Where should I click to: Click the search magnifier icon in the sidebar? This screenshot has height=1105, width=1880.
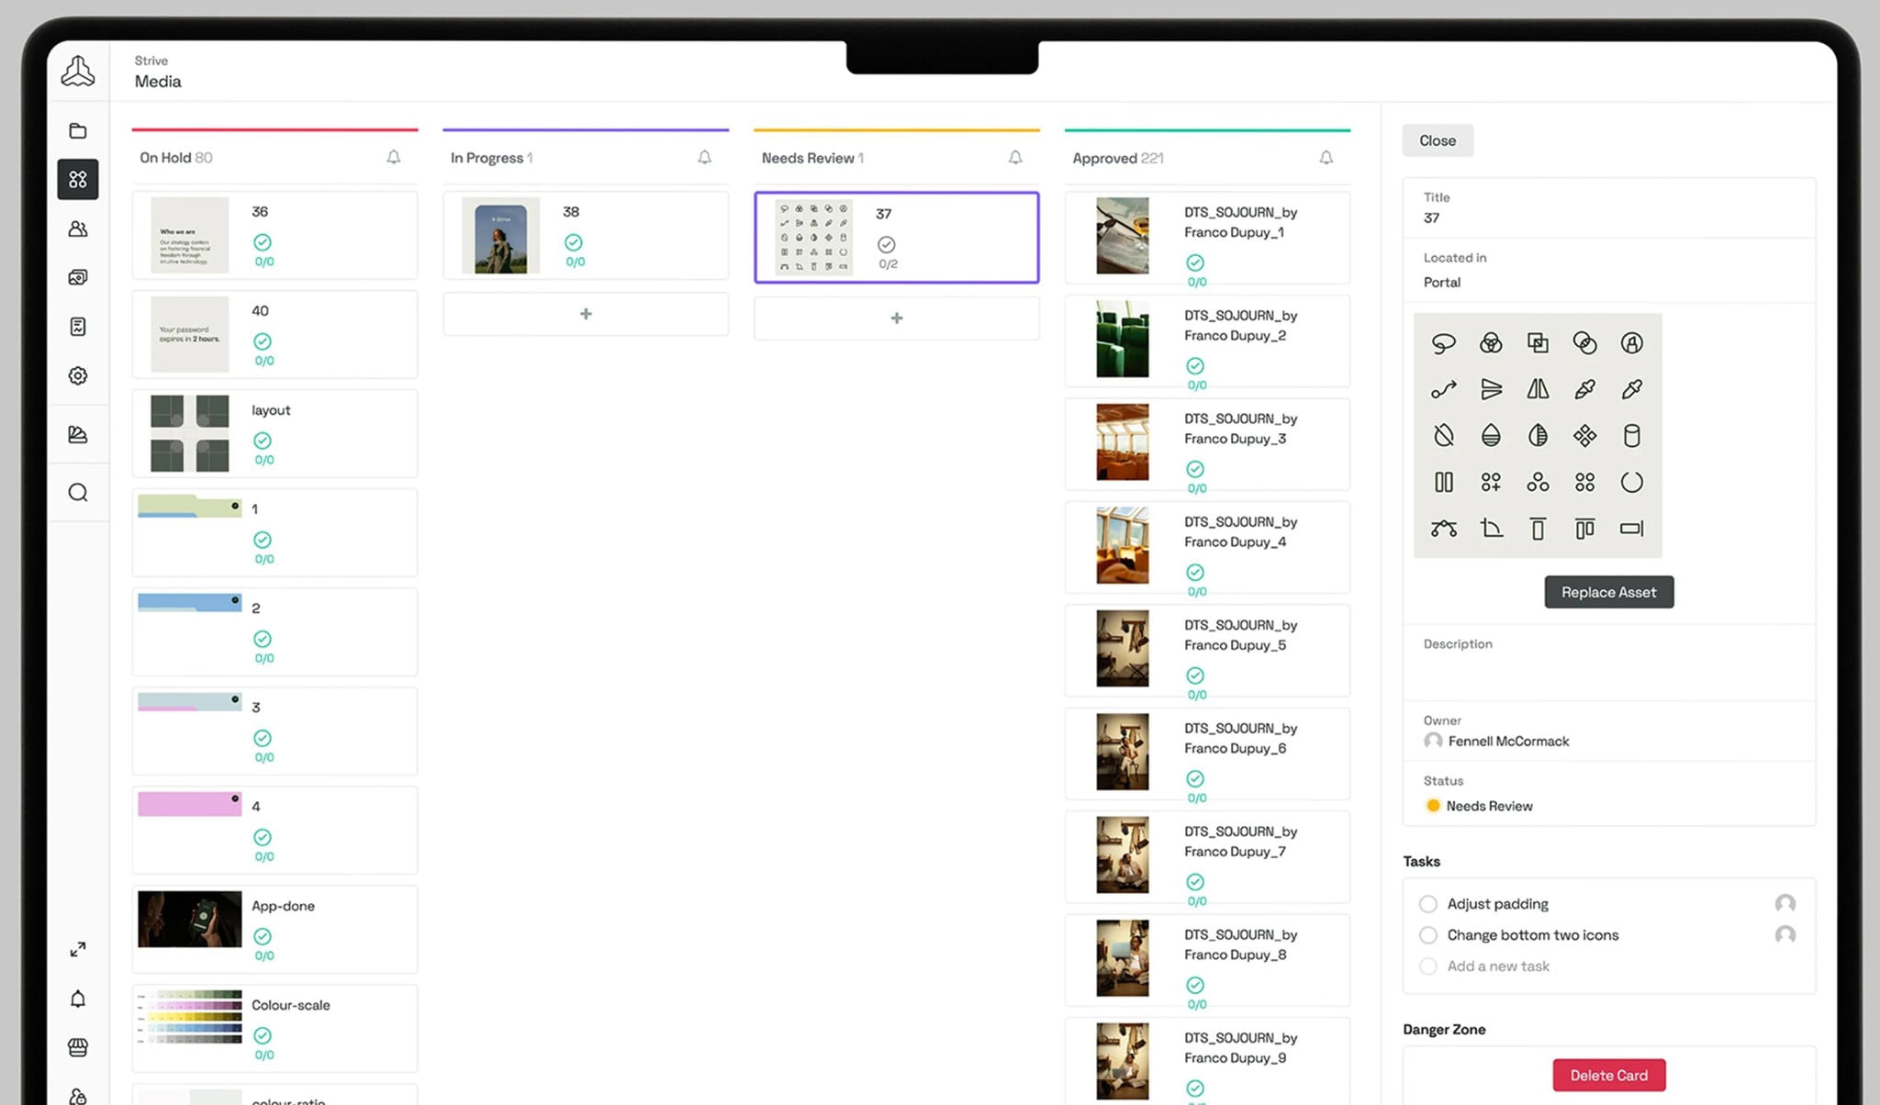click(x=78, y=493)
